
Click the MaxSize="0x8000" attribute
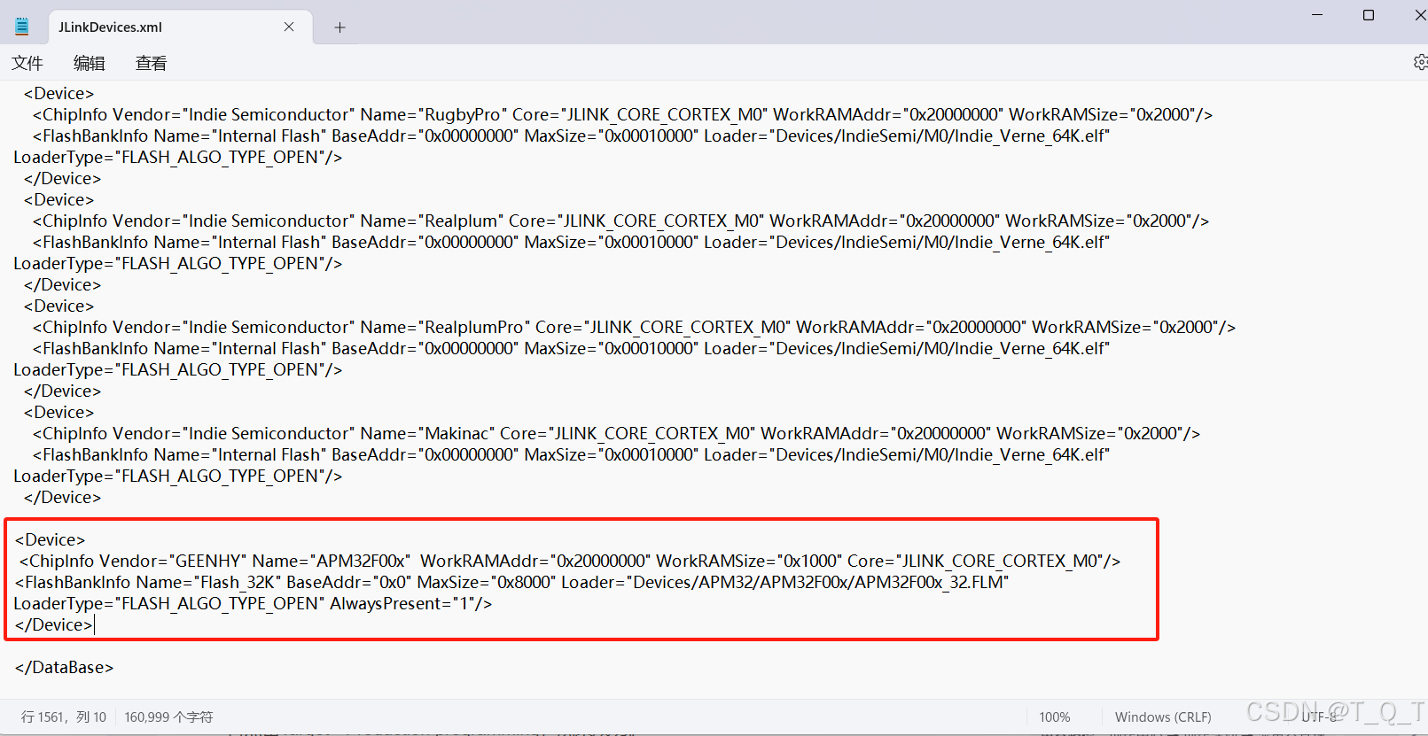(x=487, y=583)
